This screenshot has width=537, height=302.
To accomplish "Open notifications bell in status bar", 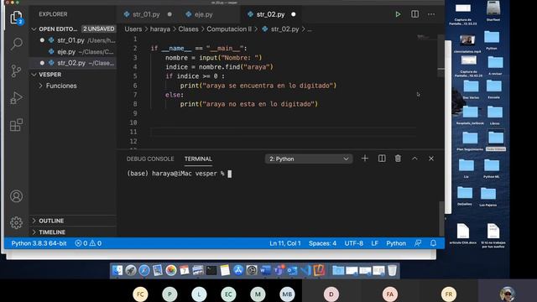I will pyautogui.click(x=433, y=243).
